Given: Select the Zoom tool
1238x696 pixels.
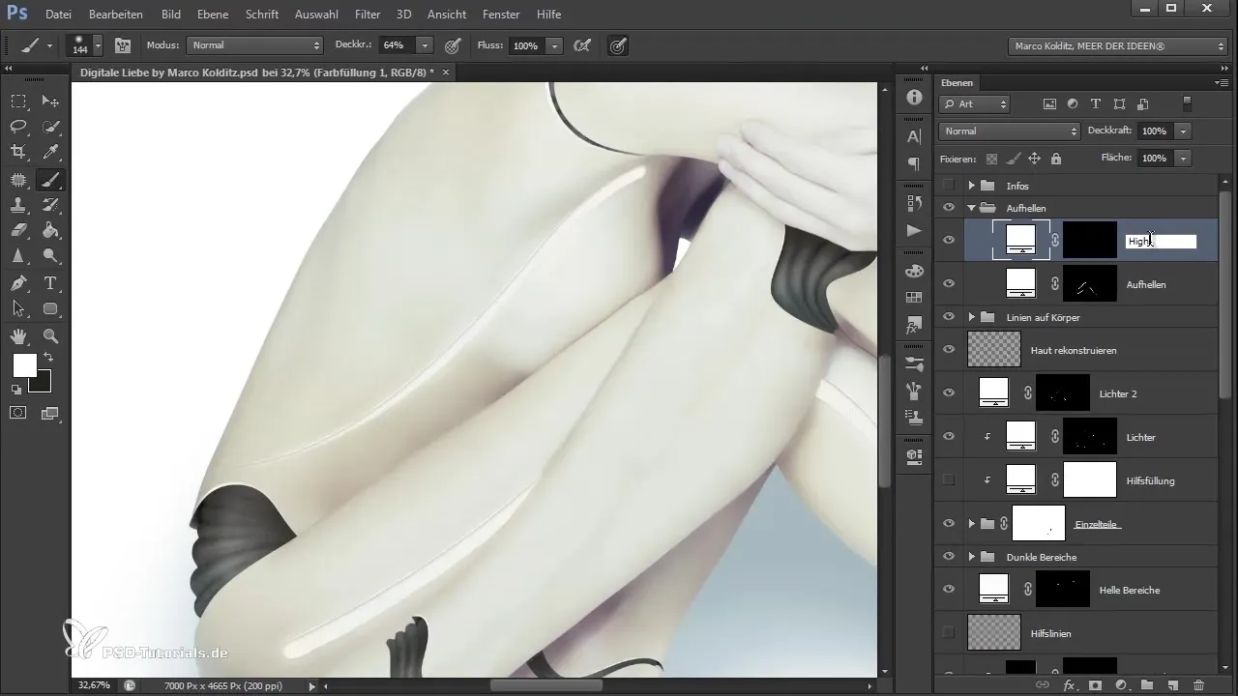Looking at the screenshot, I should [51, 335].
